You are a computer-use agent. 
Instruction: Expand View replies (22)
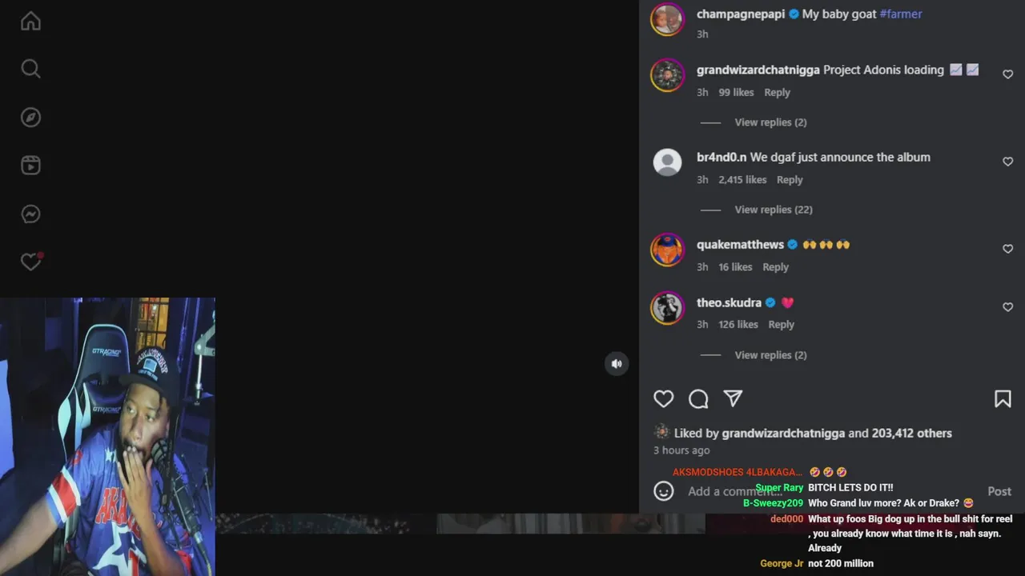[x=774, y=210]
